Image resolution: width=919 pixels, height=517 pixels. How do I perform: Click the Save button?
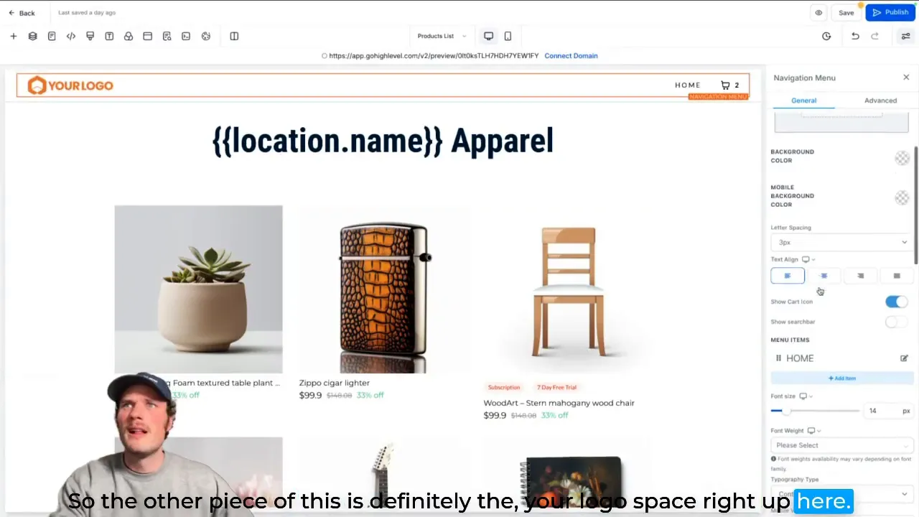pyautogui.click(x=846, y=13)
